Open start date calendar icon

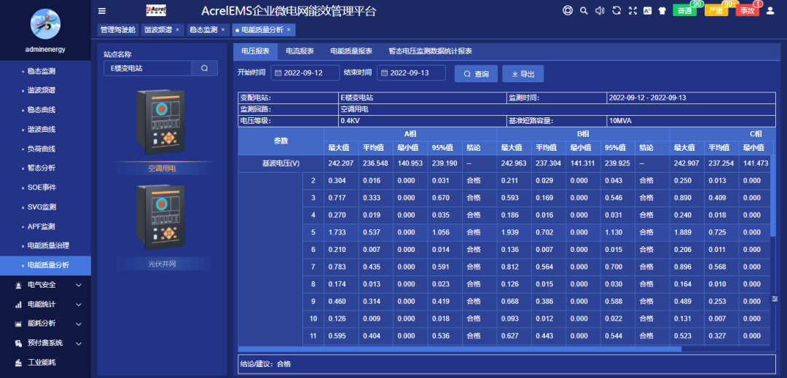coord(278,73)
